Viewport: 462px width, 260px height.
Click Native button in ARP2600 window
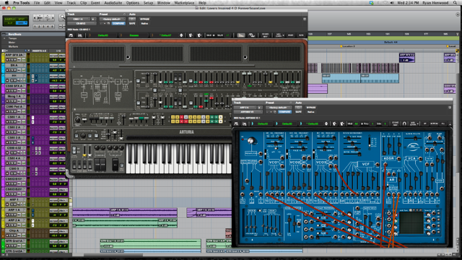point(311,112)
